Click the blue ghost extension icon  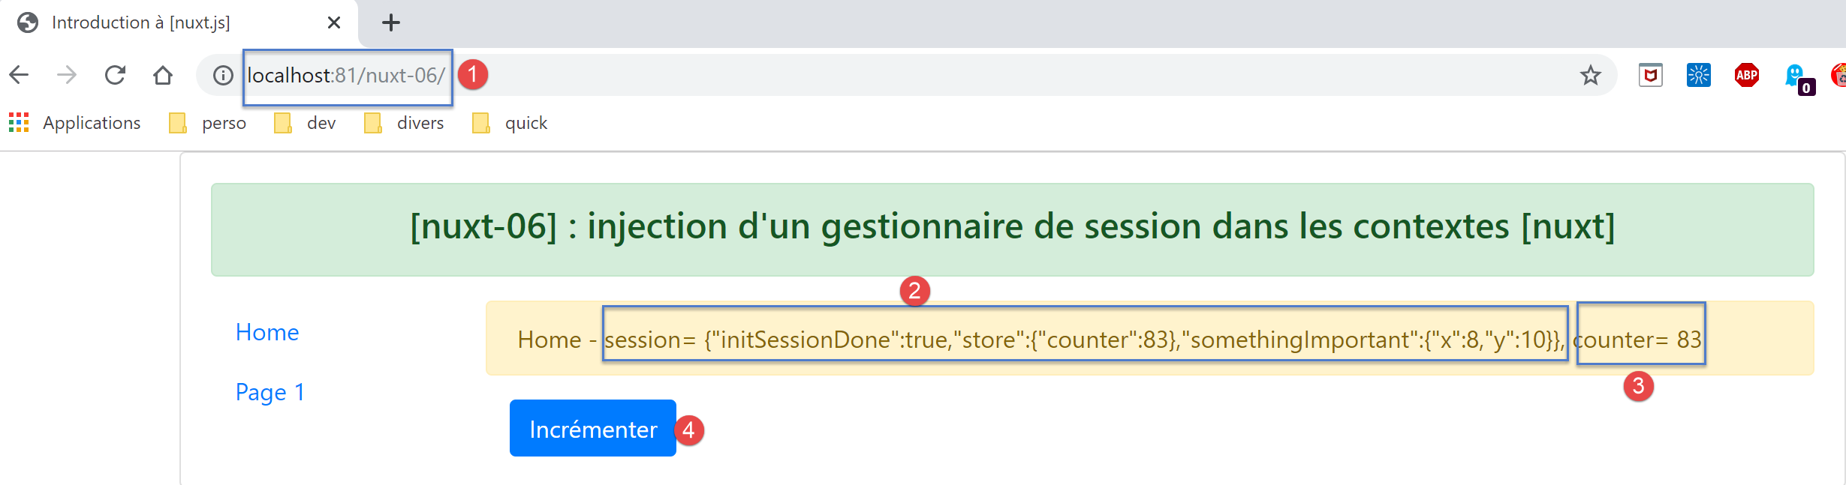point(1796,76)
